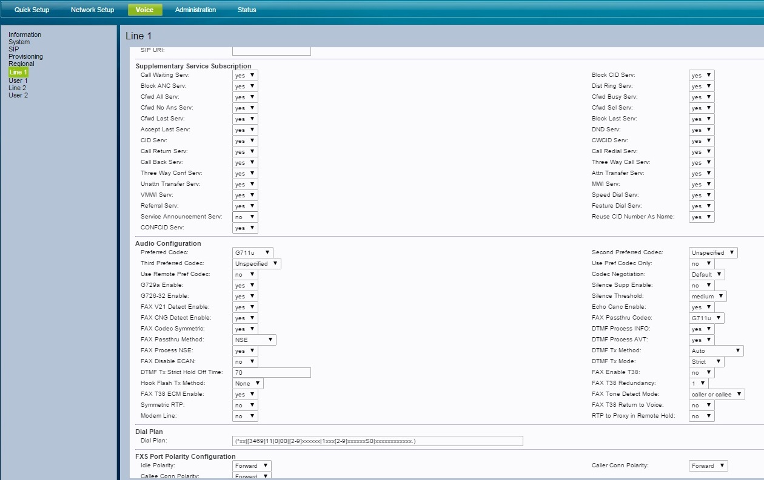Screen dimensions: 764x480
Task: Open the Second Preferred Codec dropdown
Action: point(713,252)
